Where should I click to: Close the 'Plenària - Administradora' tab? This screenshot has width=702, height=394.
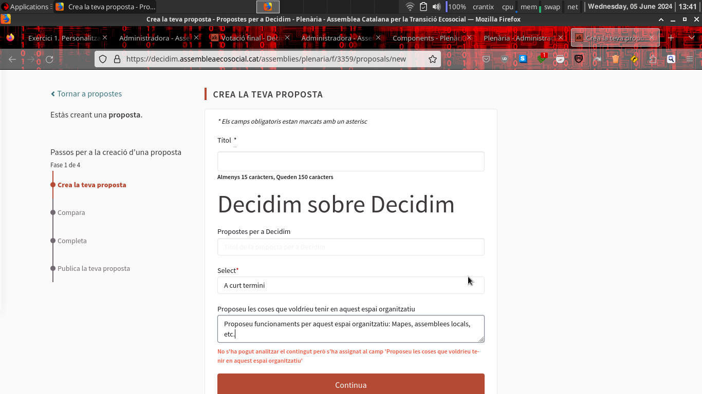(561, 38)
